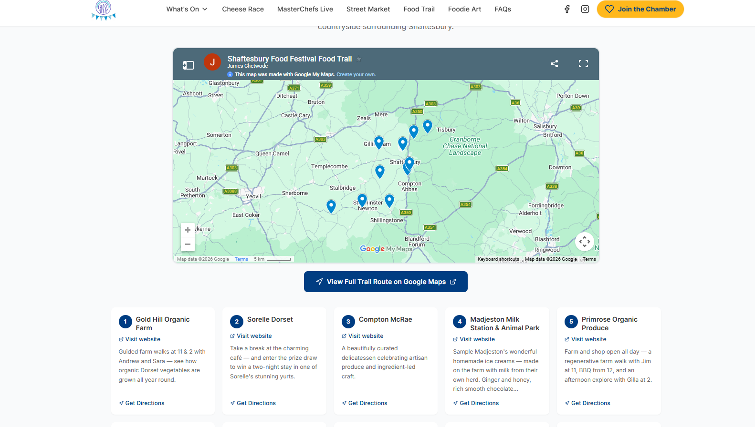The width and height of the screenshot is (755, 427).
Task: Zoom out on the map
Action: pyautogui.click(x=188, y=244)
